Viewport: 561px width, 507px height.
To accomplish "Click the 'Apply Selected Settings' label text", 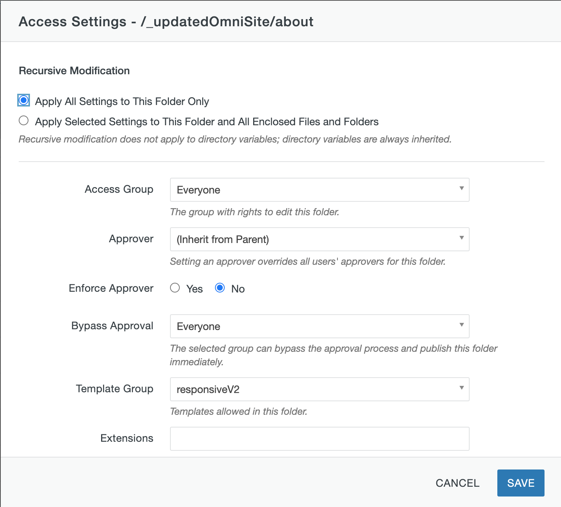I will tap(206, 121).
